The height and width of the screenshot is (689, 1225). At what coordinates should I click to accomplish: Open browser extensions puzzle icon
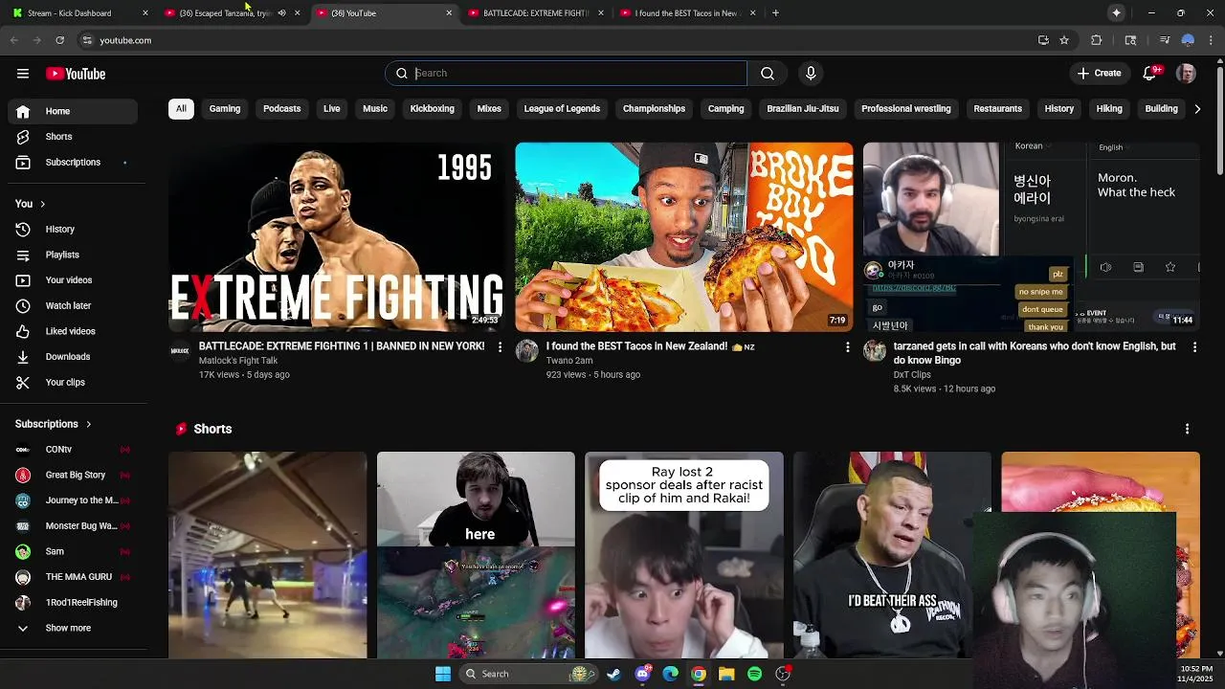tap(1097, 40)
